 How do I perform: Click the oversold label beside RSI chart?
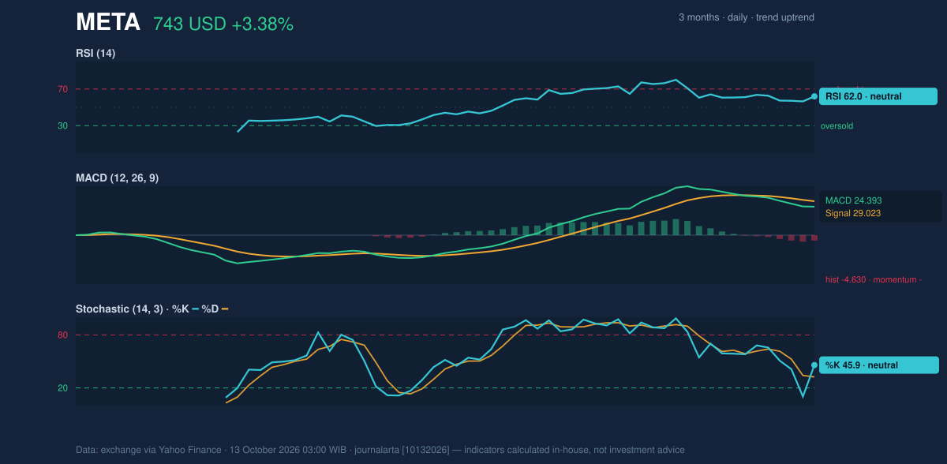point(837,125)
